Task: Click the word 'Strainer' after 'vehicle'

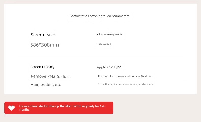Action: coord(146,76)
